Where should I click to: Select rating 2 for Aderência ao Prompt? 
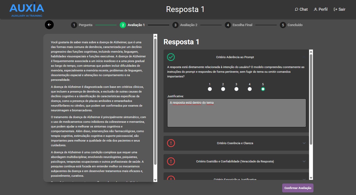223,89
